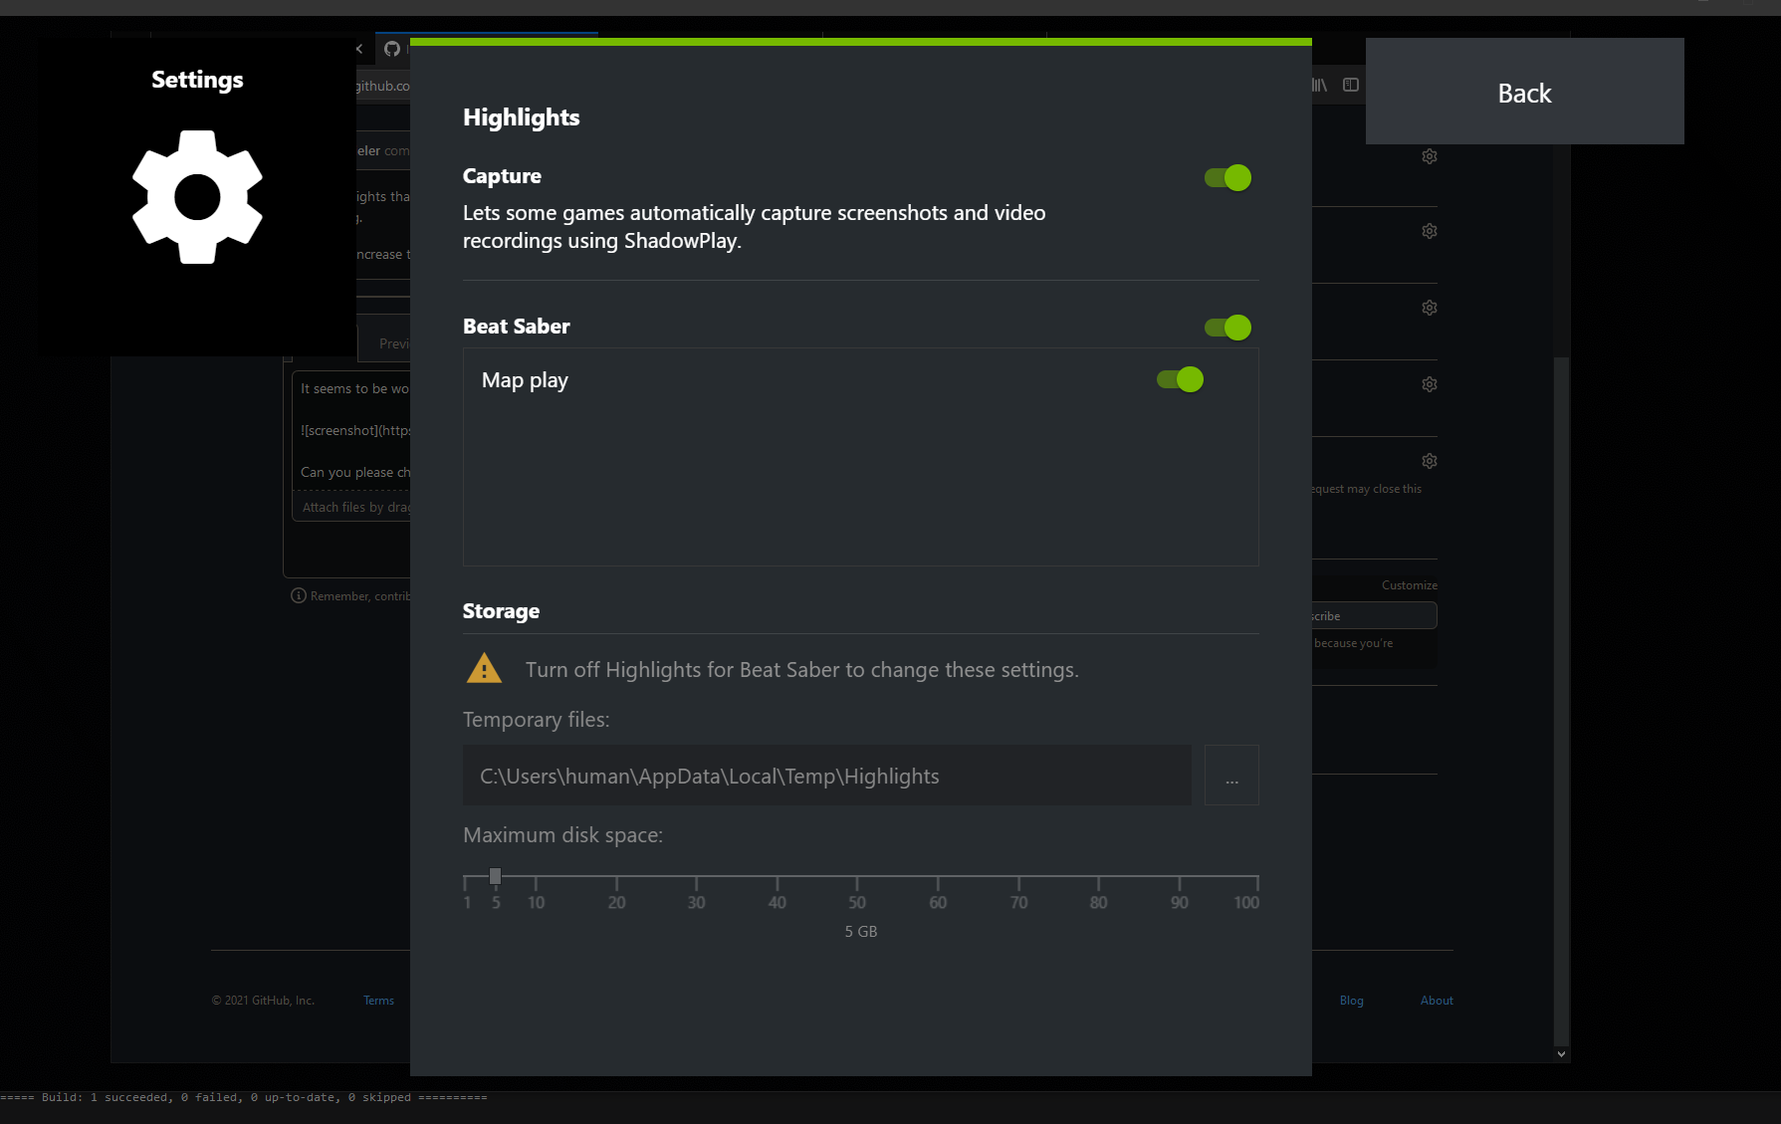
Task: Click 'Attach files by drag' area
Action: point(351,507)
